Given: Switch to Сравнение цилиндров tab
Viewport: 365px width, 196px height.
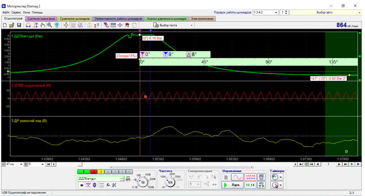Looking at the screenshot, I should tap(75, 19).
